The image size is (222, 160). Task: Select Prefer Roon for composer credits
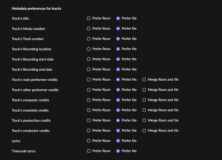(x=89, y=100)
